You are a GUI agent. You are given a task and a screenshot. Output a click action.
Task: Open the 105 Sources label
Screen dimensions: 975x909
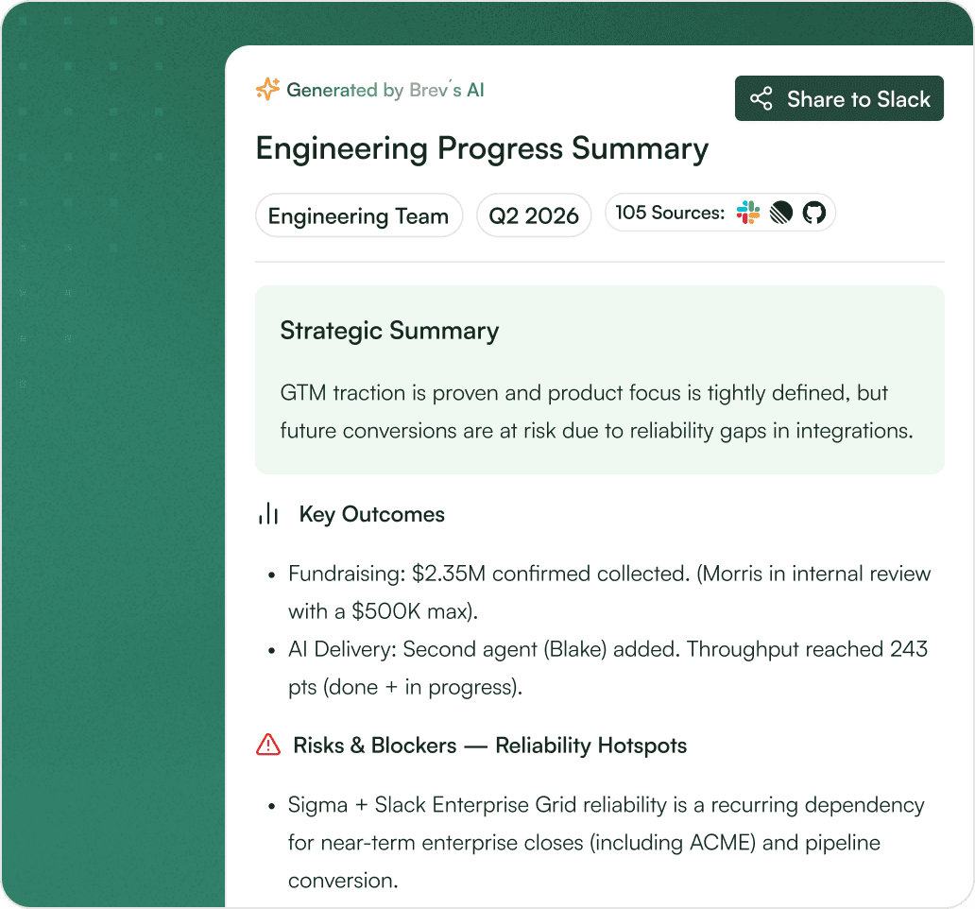(x=670, y=213)
